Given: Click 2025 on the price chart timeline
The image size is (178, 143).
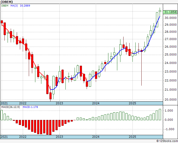Looking at the screenshot, I should [132, 103].
